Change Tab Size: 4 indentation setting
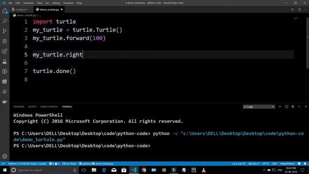Image resolution: width=309 pixels, height=174 pixels. tap(253, 164)
